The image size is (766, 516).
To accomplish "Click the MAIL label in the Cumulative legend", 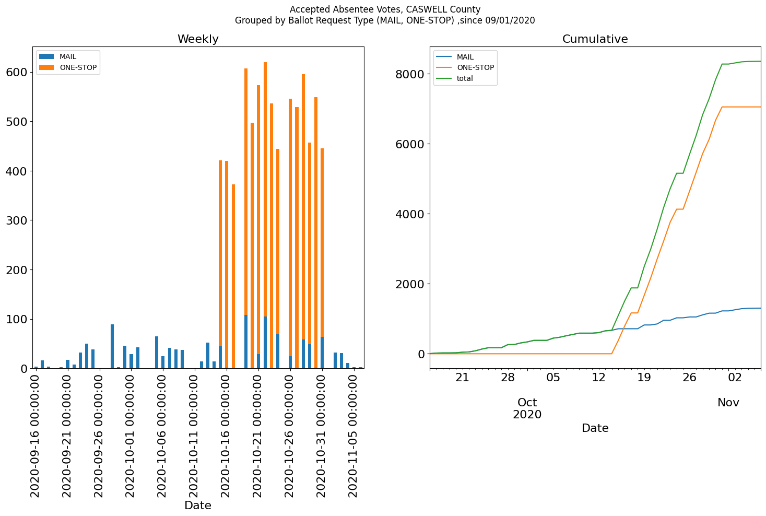I will pos(465,56).
